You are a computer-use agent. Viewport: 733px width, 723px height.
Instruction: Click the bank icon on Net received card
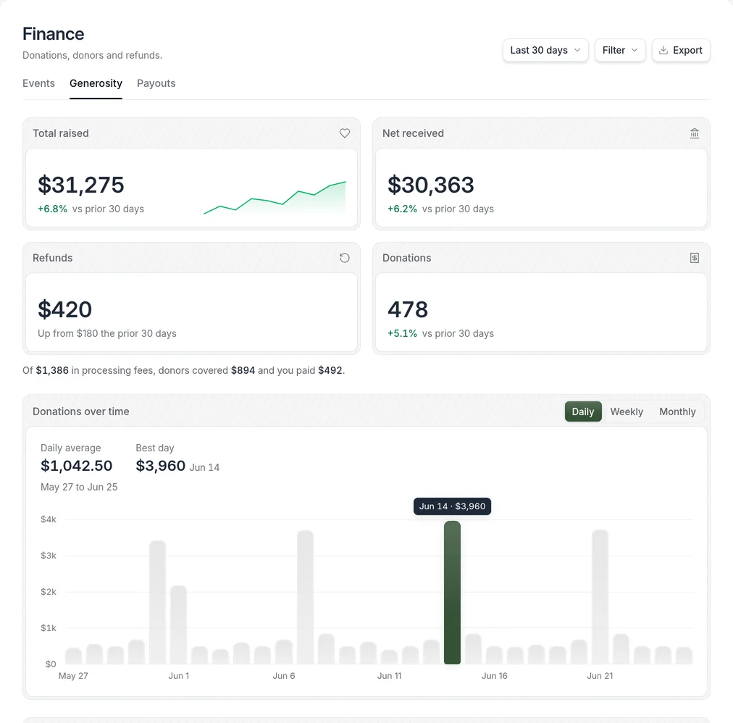click(x=694, y=133)
